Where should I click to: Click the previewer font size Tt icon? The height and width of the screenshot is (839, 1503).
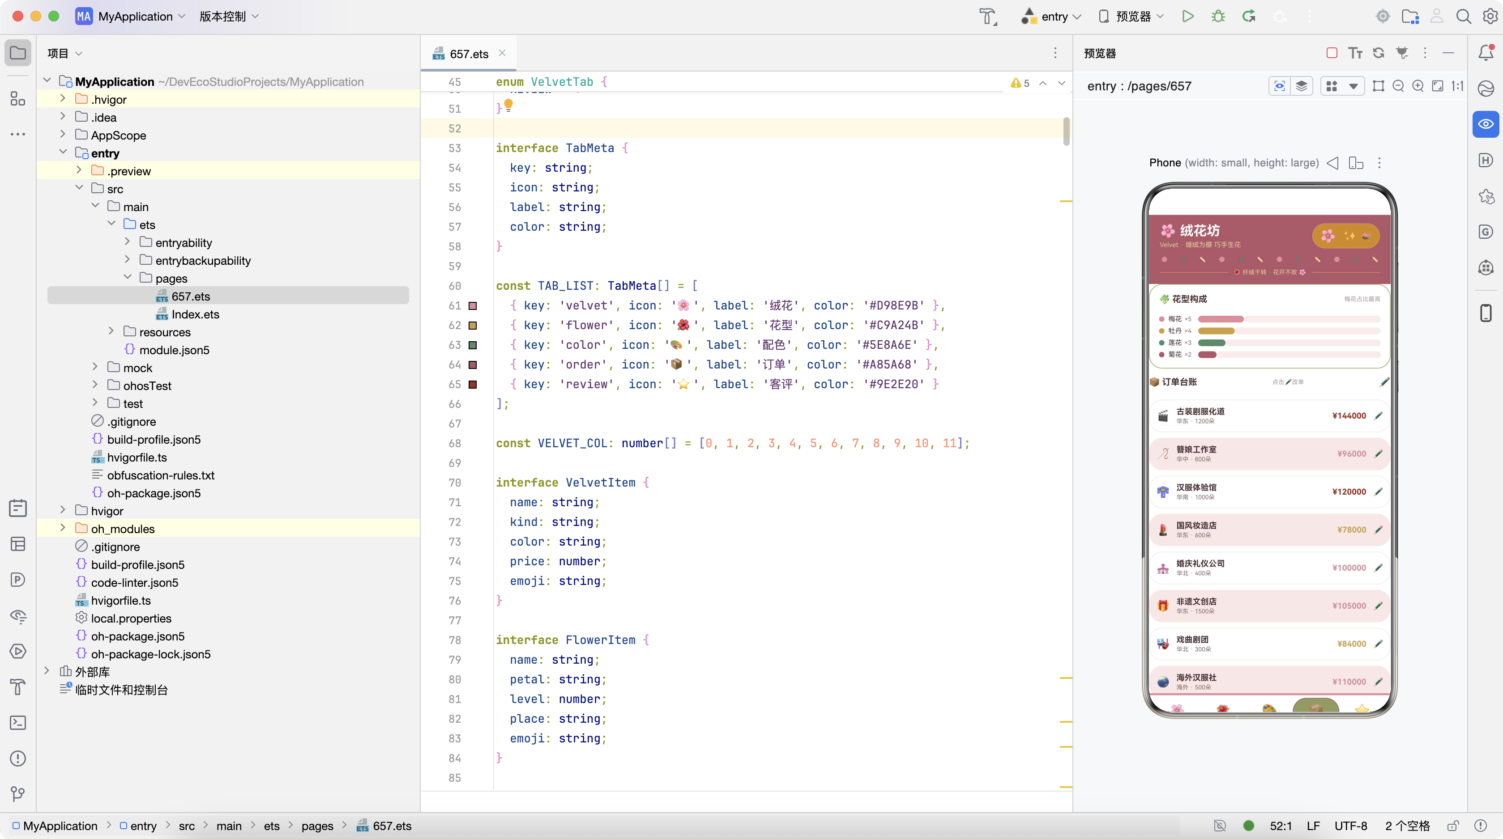[1355, 53]
